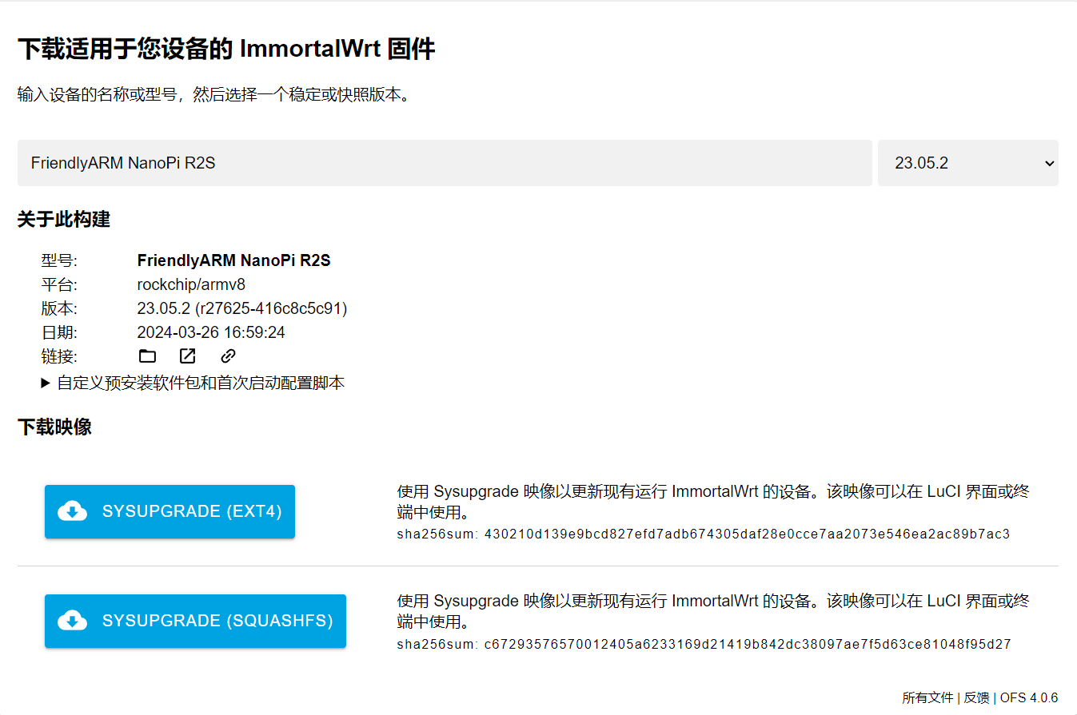This screenshot has width=1077, height=715.
Task: Download the SYSUPGRADE (EXT4) image
Action: pyautogui.click(x=170, y=511)
